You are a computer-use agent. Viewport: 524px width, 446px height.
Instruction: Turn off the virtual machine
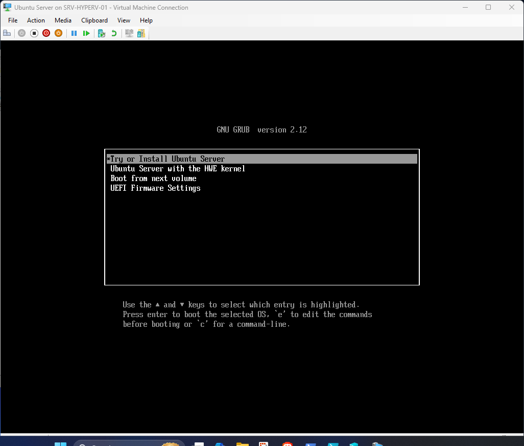click(x=34, y=33)
